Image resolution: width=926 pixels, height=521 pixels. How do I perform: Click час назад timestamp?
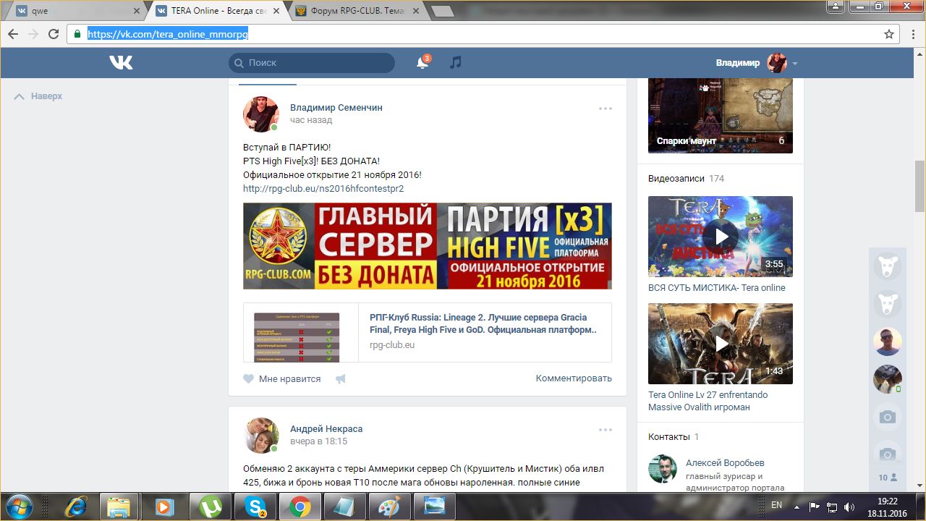pos(311,120)
